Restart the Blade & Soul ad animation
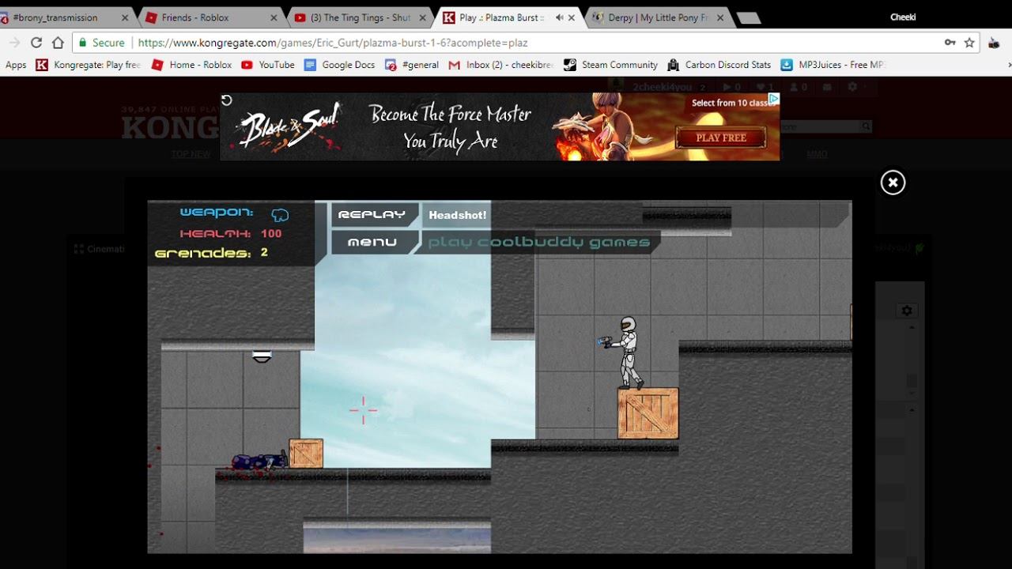The image size is (1012, 569). click(x=226, y=100)
